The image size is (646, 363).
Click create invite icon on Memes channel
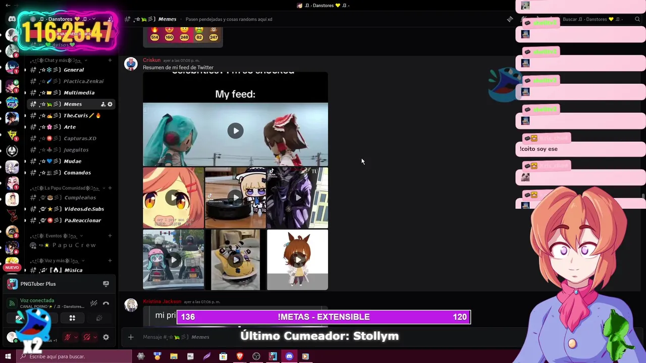(x=103, y=104)
